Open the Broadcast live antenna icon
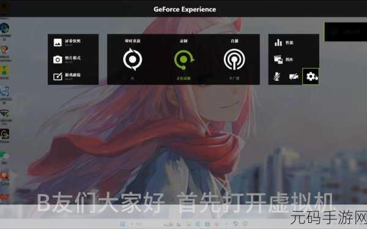 tap(234, 59)
